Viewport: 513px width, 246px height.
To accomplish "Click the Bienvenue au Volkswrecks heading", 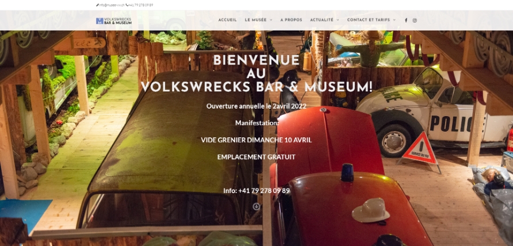I will click(x=256, y=74).
